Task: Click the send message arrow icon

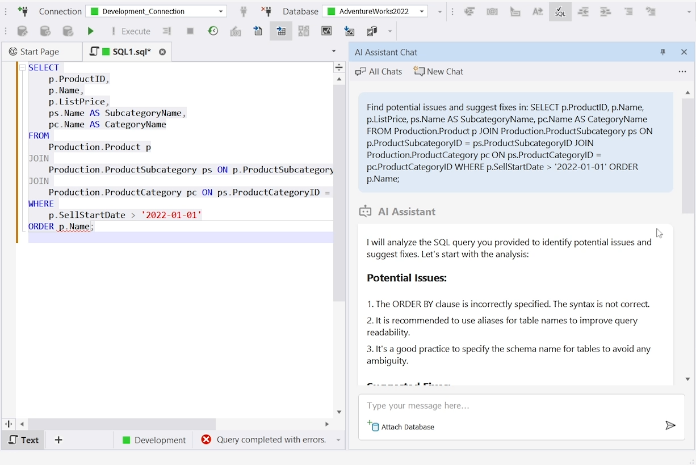Action: coord(670,425)
